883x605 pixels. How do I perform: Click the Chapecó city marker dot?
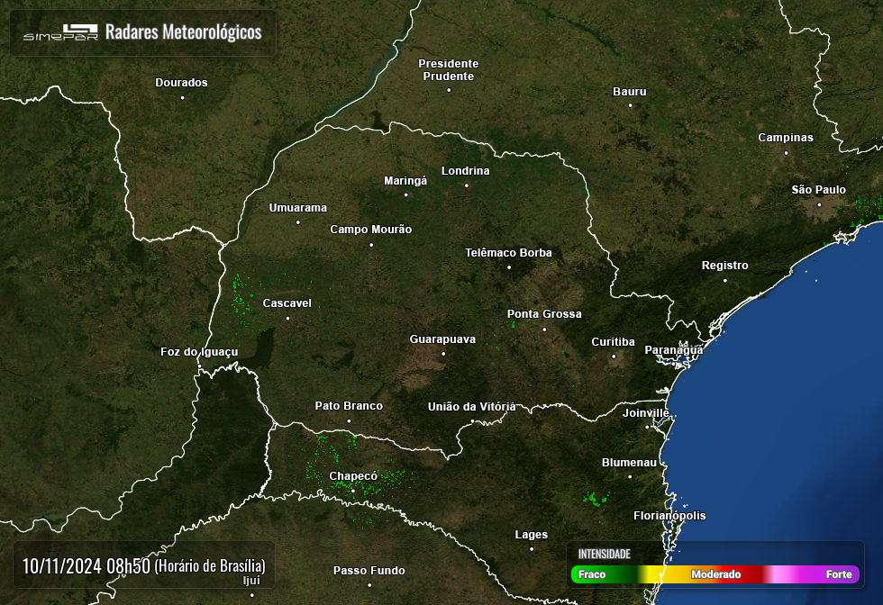click(353, 491)
